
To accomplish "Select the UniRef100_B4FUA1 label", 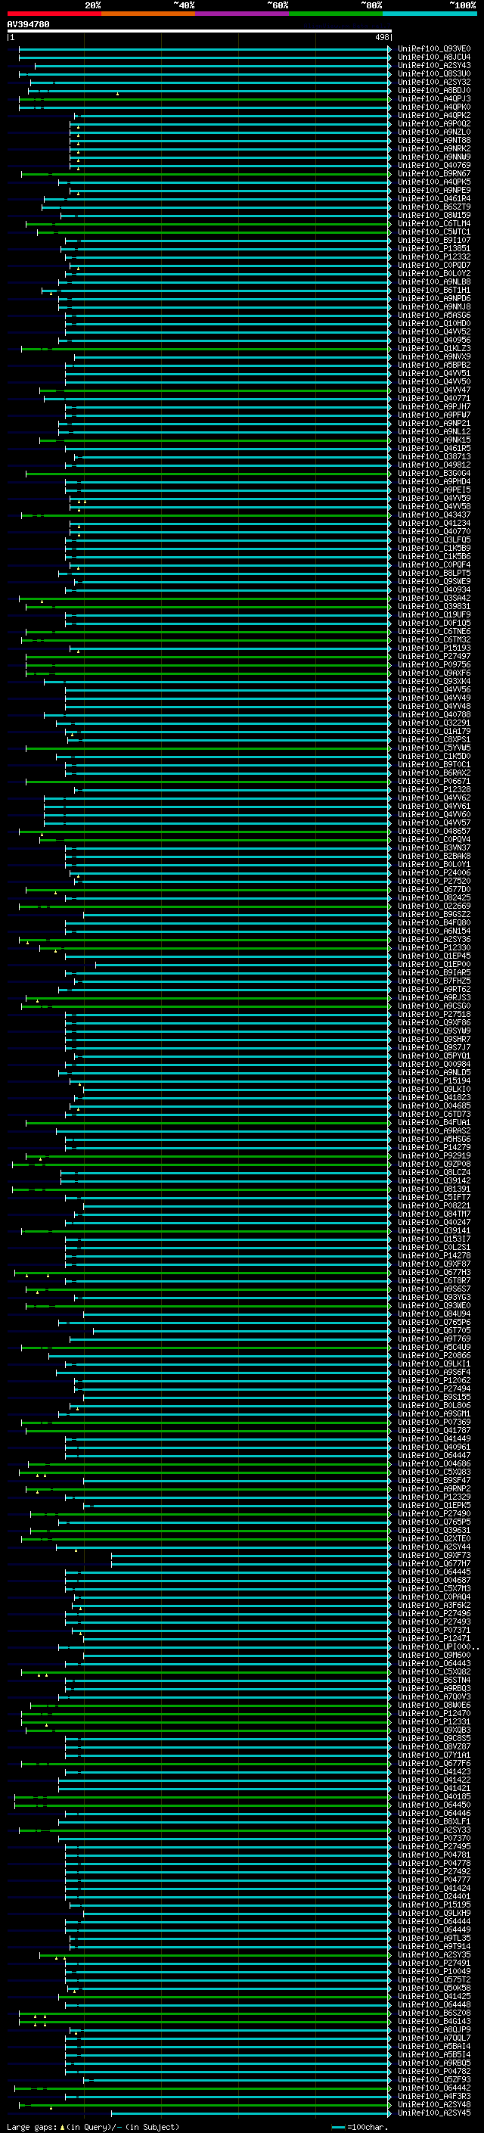I will click(434, 1122).
